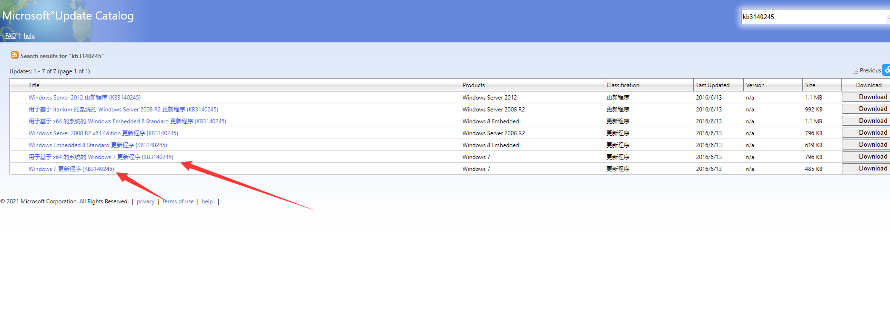
Task: Sort results by Classification column header
Action: coord(623,85)
